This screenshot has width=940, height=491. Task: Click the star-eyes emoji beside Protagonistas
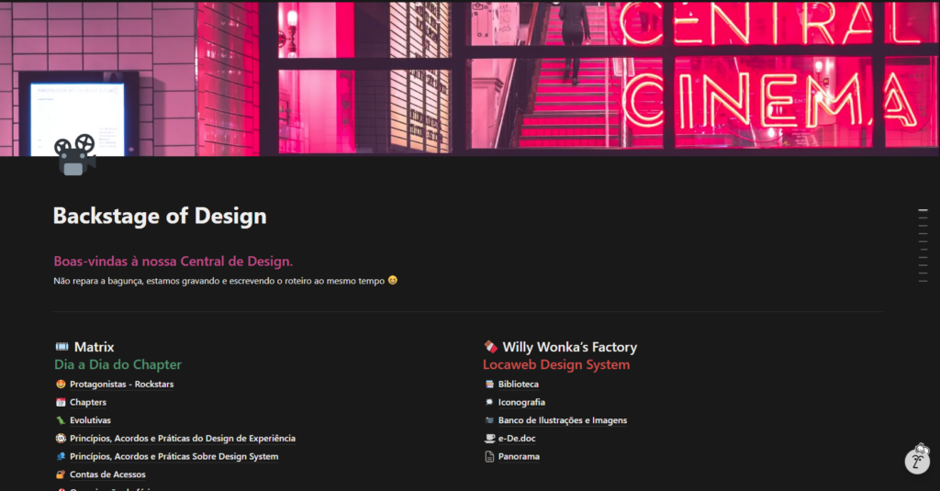coord(61,385)
